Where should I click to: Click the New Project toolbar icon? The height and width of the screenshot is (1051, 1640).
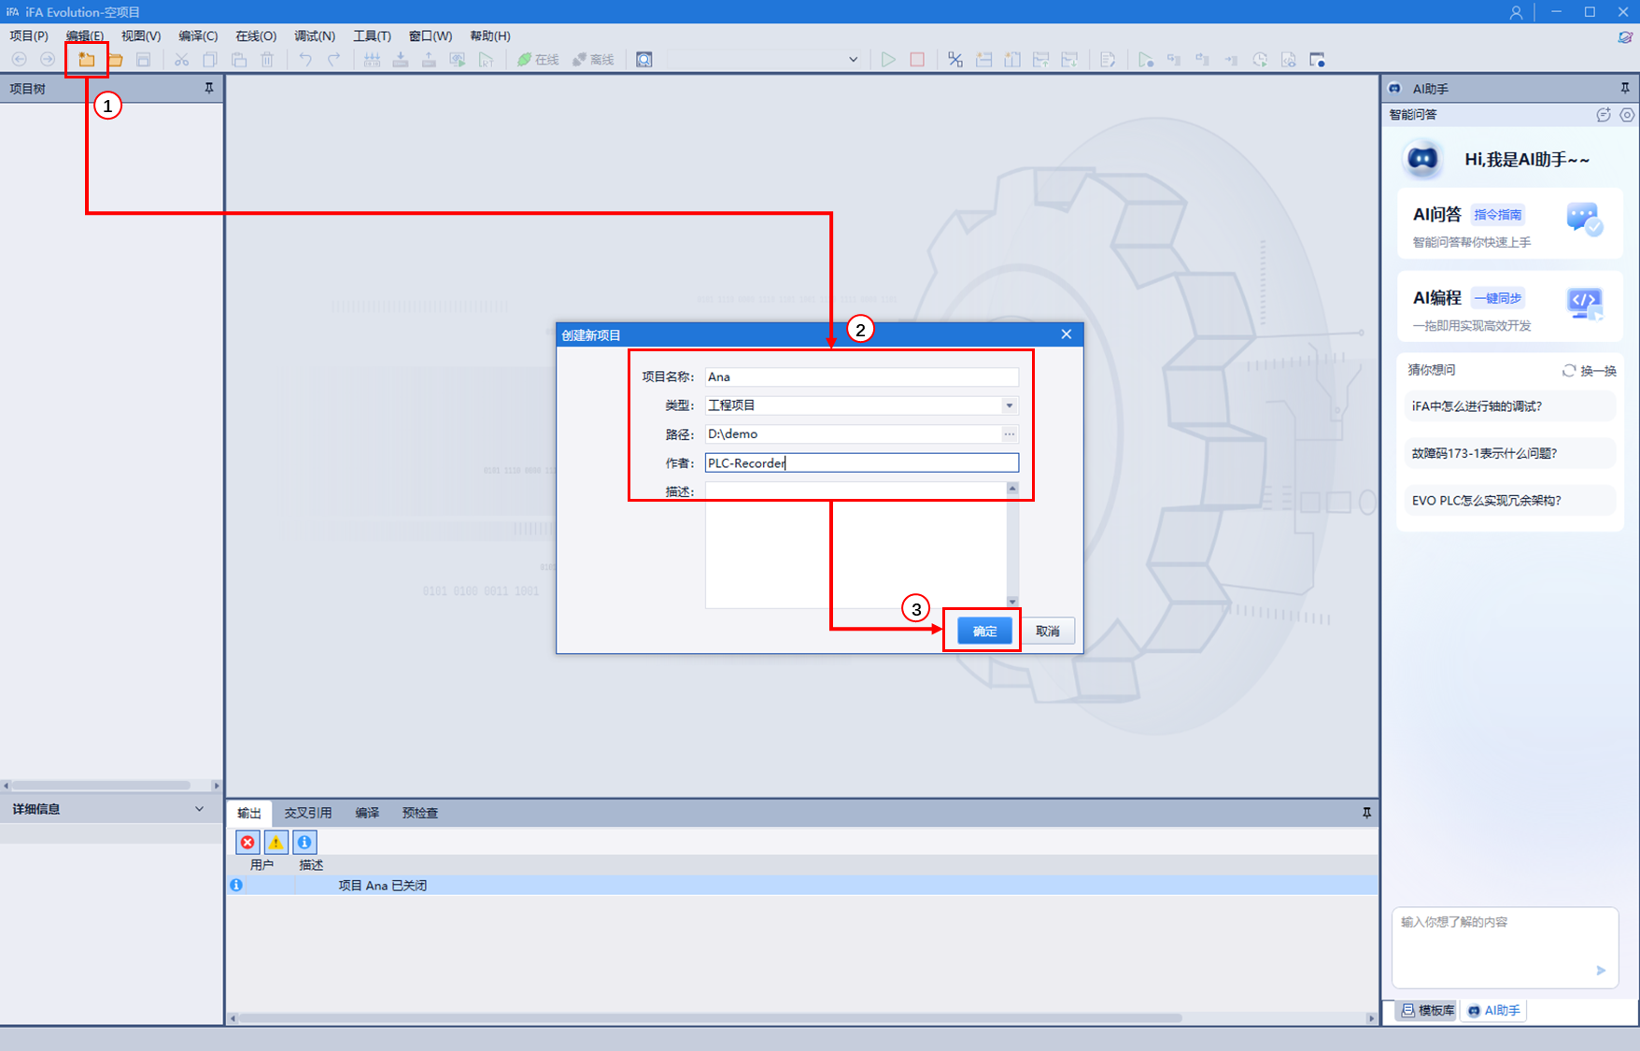pyautogui.click(x=86, y=60)
